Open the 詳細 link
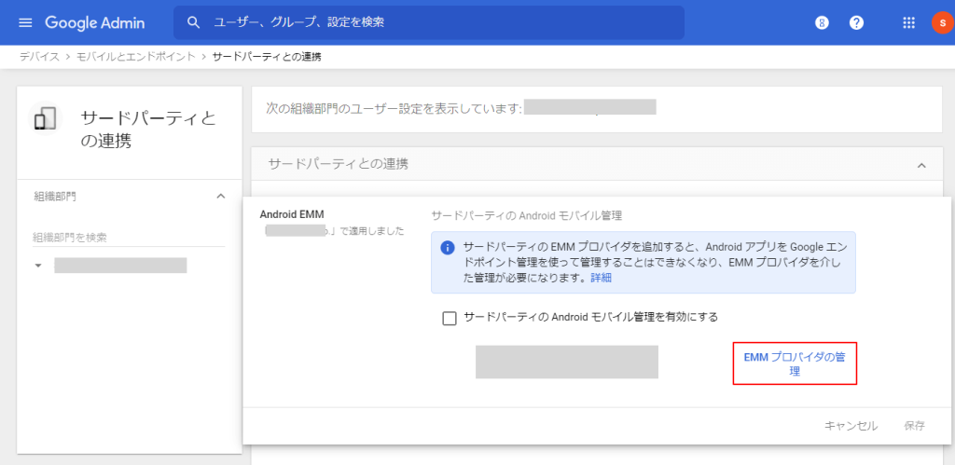The image size is (955, 465). point(602,278)
